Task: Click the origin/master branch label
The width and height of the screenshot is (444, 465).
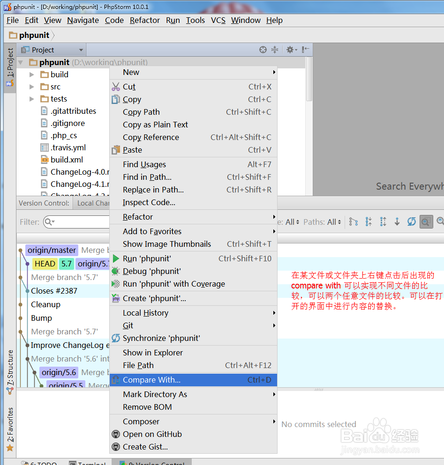Action: [x=52, y=250]
